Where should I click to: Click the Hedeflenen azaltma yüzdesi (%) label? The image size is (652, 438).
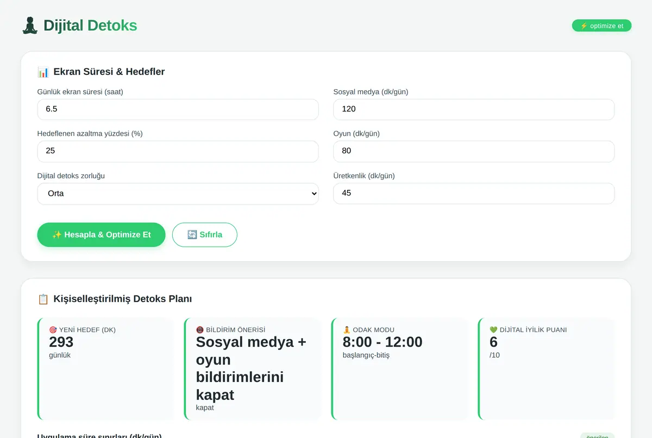pyautogui.click(x=90, y=134)
